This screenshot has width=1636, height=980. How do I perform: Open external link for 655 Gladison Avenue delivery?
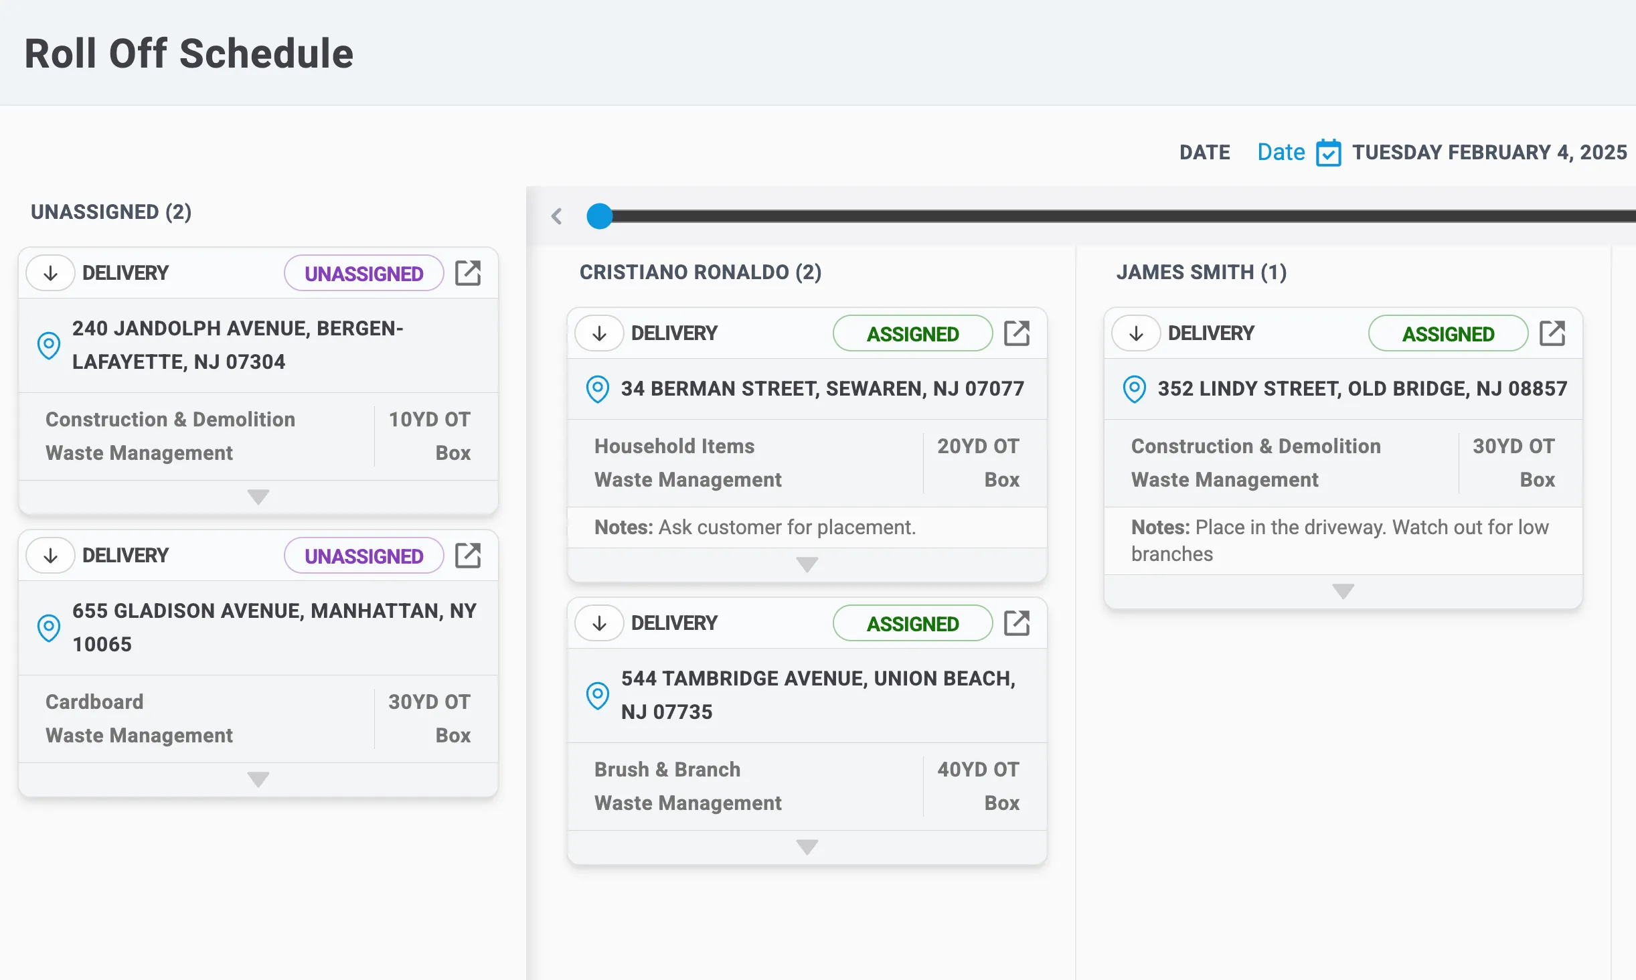[x=468, y=556]
